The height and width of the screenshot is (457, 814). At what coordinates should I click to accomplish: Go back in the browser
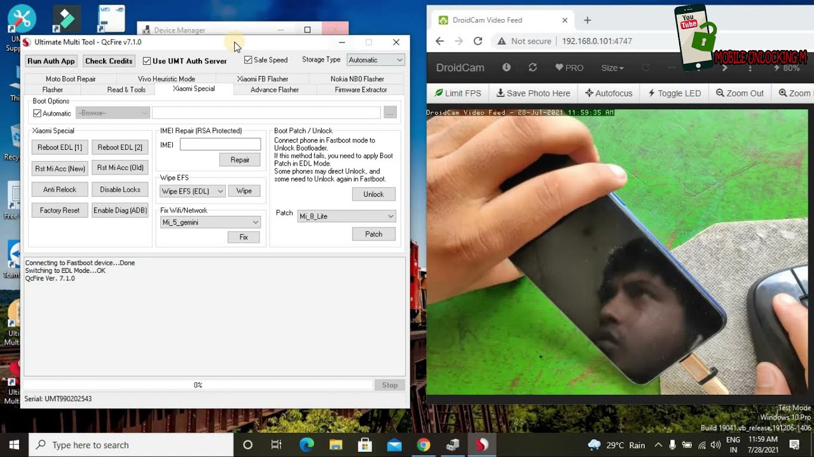[x=439, y=41]
